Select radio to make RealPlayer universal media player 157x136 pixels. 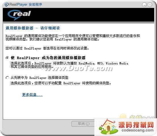click(x=7, y=58)
